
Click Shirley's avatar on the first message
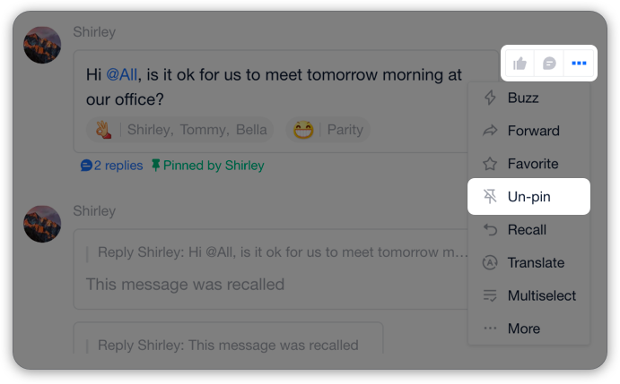[x=42, y=45]
